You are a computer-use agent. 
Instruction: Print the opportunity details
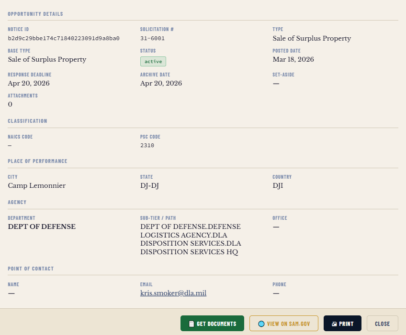coord(342,323)
